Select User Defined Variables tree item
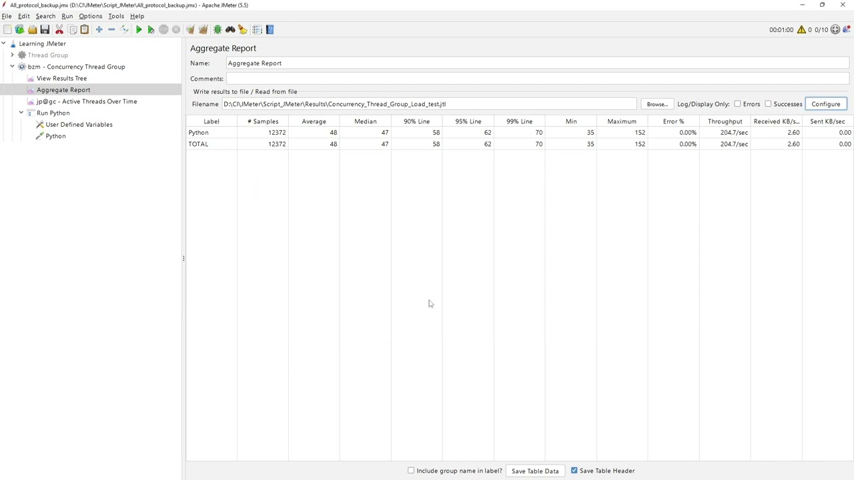Viewport: 854px width, 480px height. (79, 125)
